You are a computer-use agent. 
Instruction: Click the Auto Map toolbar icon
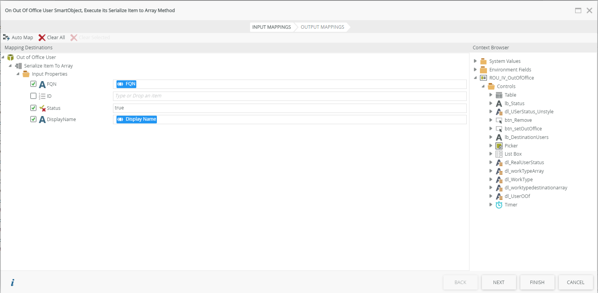7,38
